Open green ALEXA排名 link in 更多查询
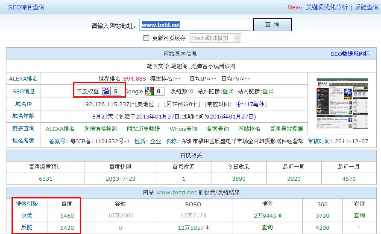The width and height of the screenshot is (381, 234). point(60,129)
